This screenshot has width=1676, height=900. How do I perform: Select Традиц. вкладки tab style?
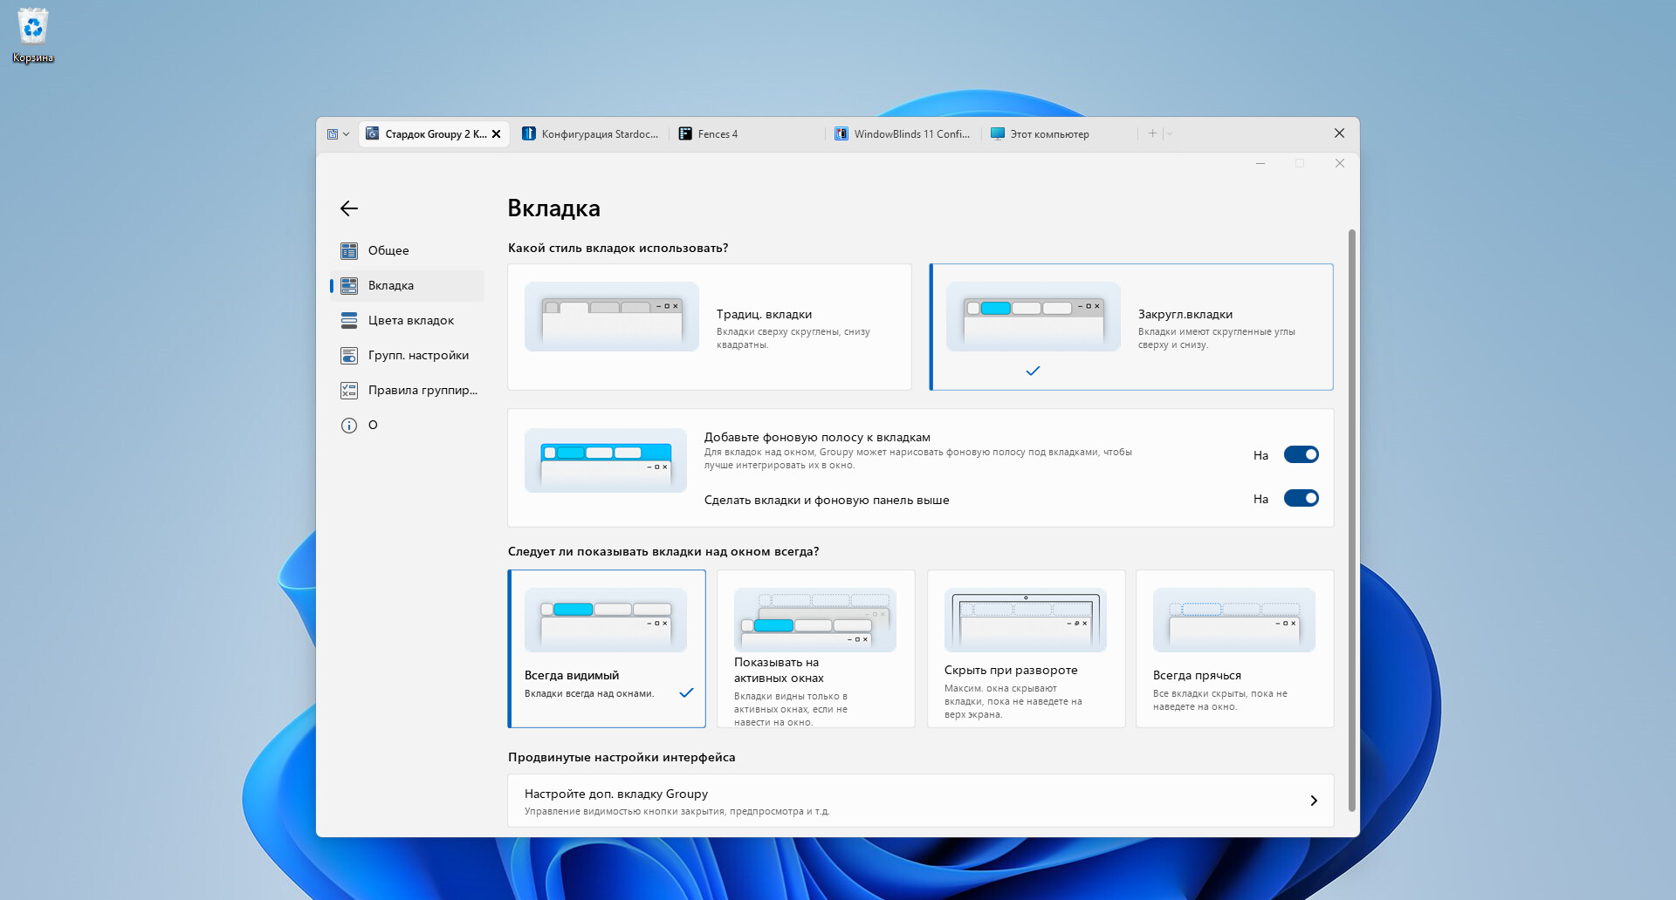pyautogui.click(x=709, y=327)
